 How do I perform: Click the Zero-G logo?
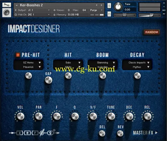coord(34,133)
